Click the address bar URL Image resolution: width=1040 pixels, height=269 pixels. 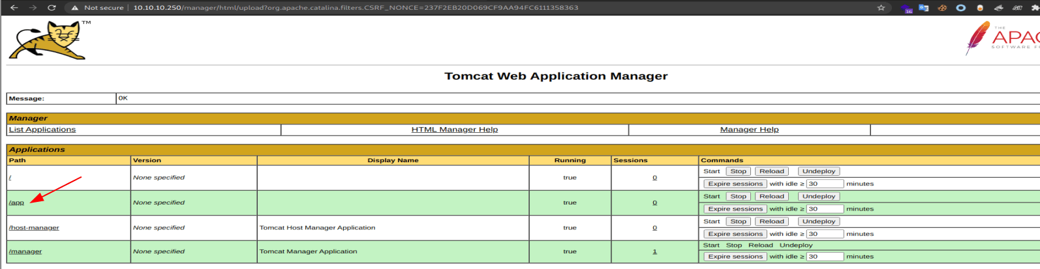[356, 8]
